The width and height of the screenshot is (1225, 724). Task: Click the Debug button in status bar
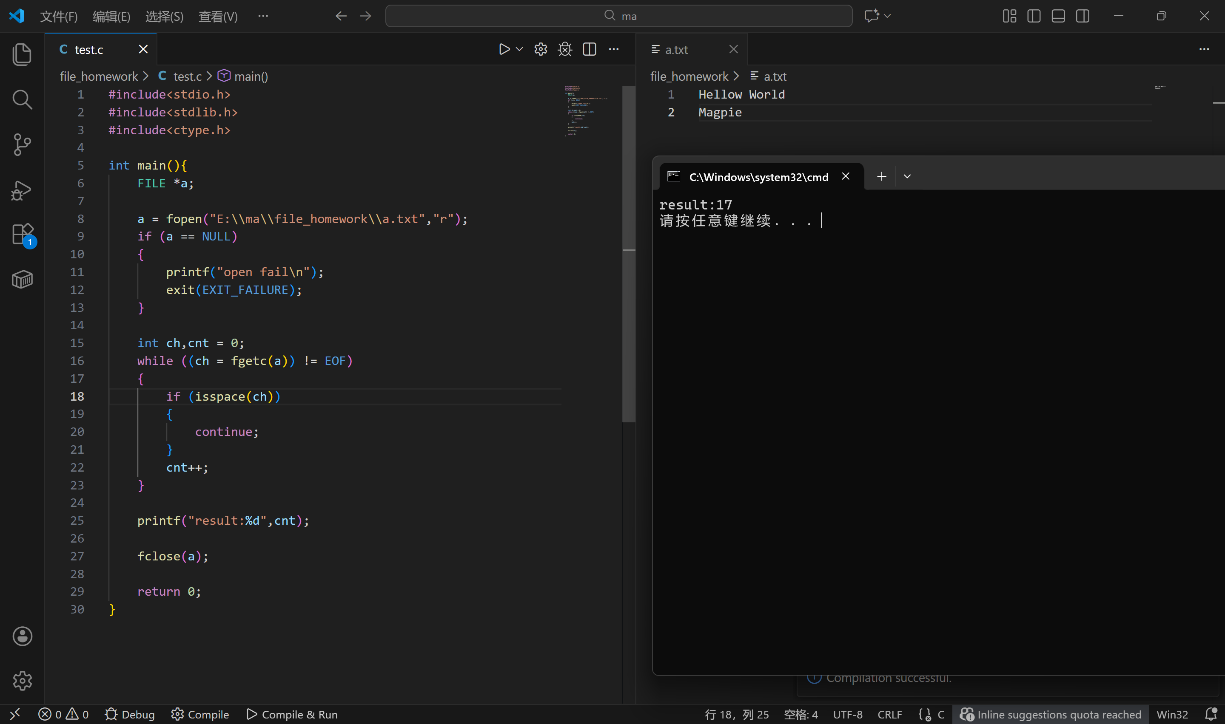click(130, 714)
